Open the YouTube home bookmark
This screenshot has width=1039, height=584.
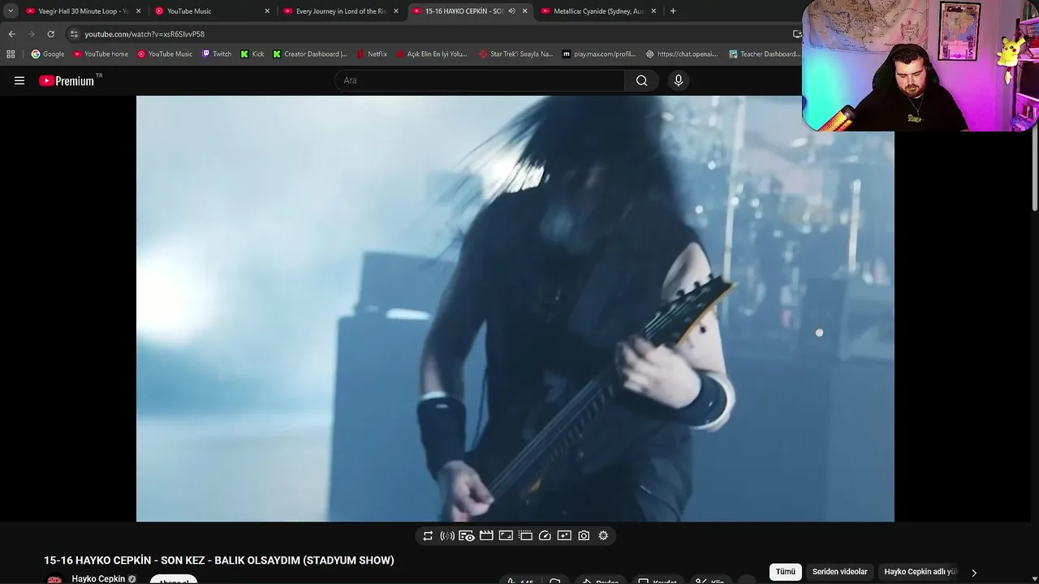[x=101, y=54]
